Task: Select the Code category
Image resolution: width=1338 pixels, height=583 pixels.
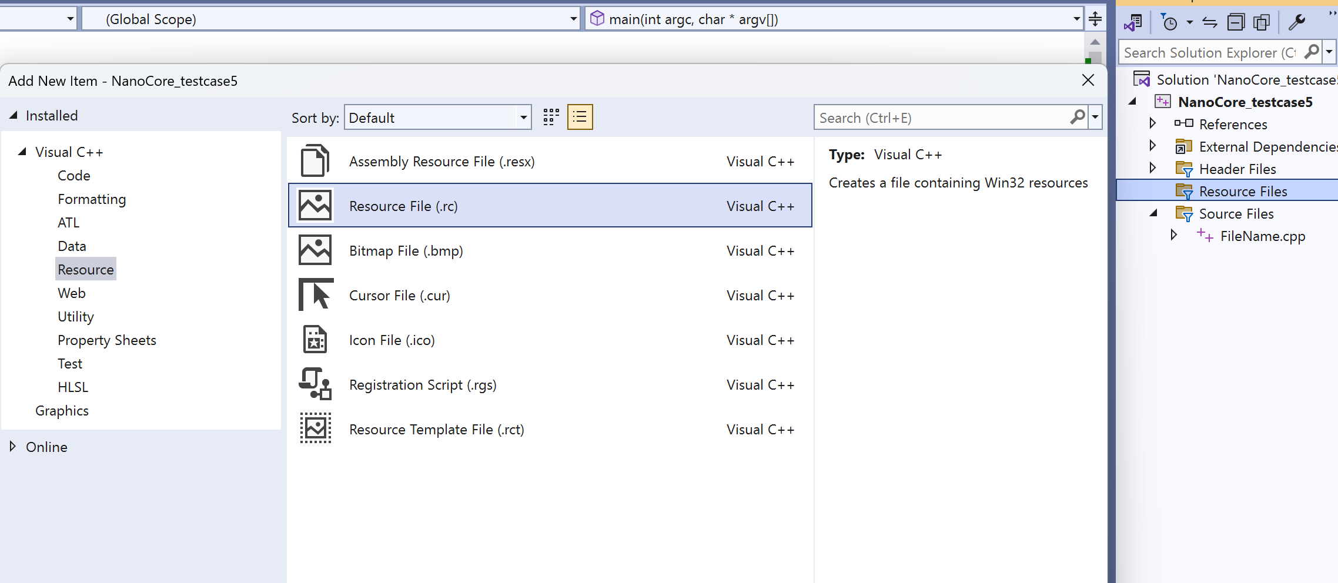Action: (x=74, y=175)
